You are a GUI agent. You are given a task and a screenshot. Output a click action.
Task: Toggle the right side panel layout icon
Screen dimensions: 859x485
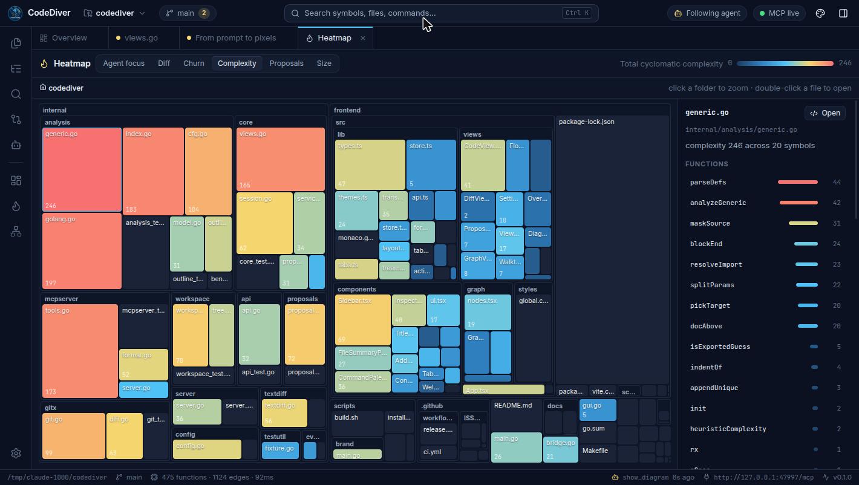(843, 13)
